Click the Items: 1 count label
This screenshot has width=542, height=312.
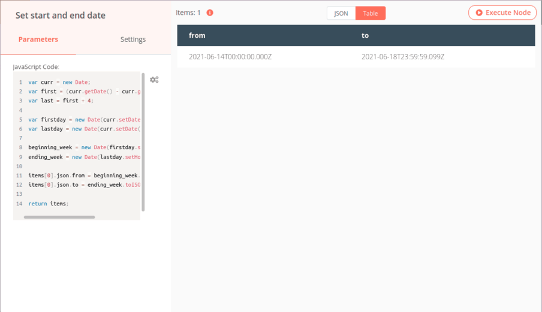188,13
